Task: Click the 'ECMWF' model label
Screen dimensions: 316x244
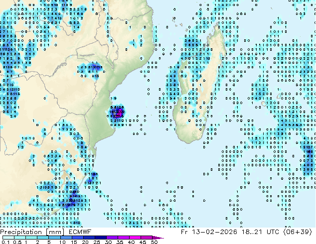Action: click(x=80, y=232)
